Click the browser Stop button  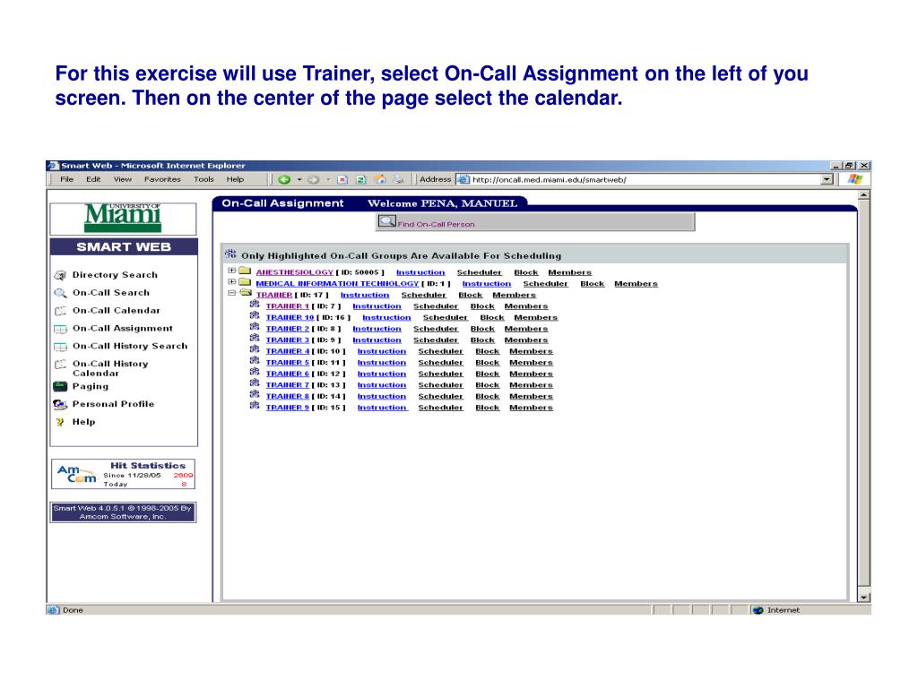point(342,179)
